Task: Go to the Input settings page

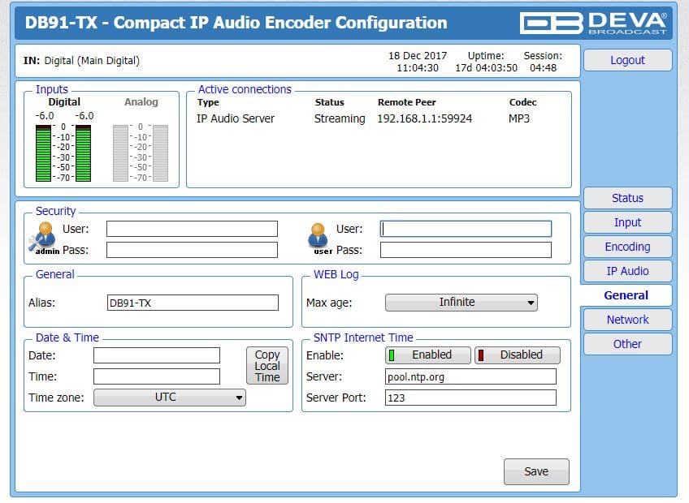Action: click(x=627, y=222)
